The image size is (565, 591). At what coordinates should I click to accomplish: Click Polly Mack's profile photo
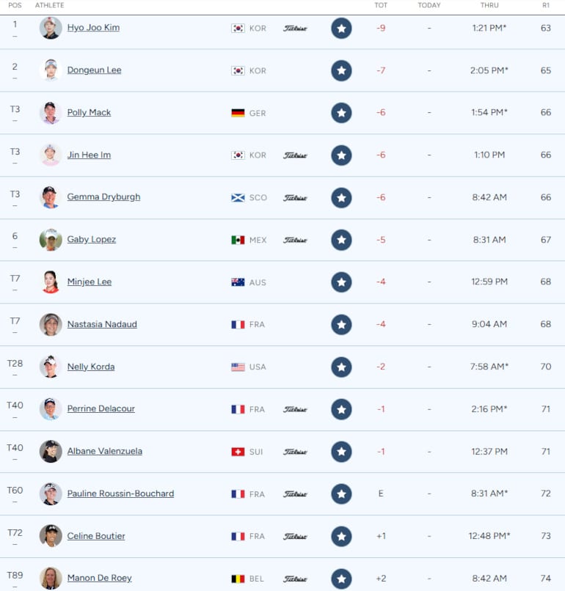pos(51,113)
